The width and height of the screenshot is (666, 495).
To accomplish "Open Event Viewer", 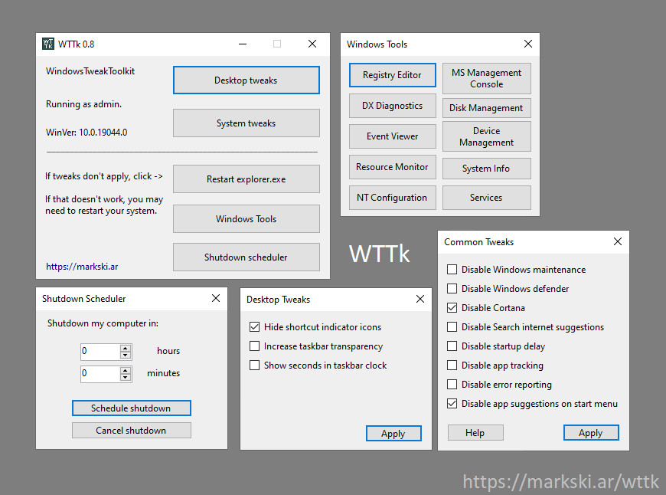I will point(393,136).
